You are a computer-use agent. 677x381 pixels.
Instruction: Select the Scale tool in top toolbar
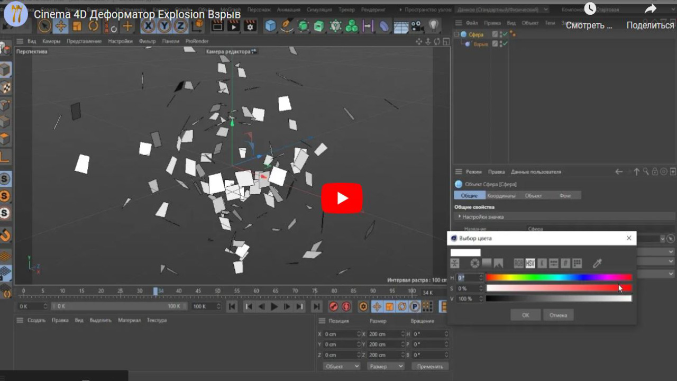click(x=77, y=26)
